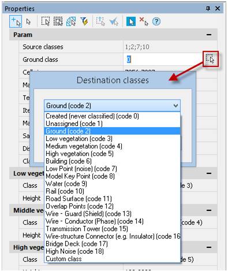Pick Water (code 9) option
The width and height of the screenshot is (228, 271).
point(112,184)
